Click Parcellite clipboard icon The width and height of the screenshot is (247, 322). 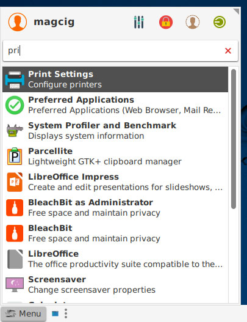click(x=15, y=156)
